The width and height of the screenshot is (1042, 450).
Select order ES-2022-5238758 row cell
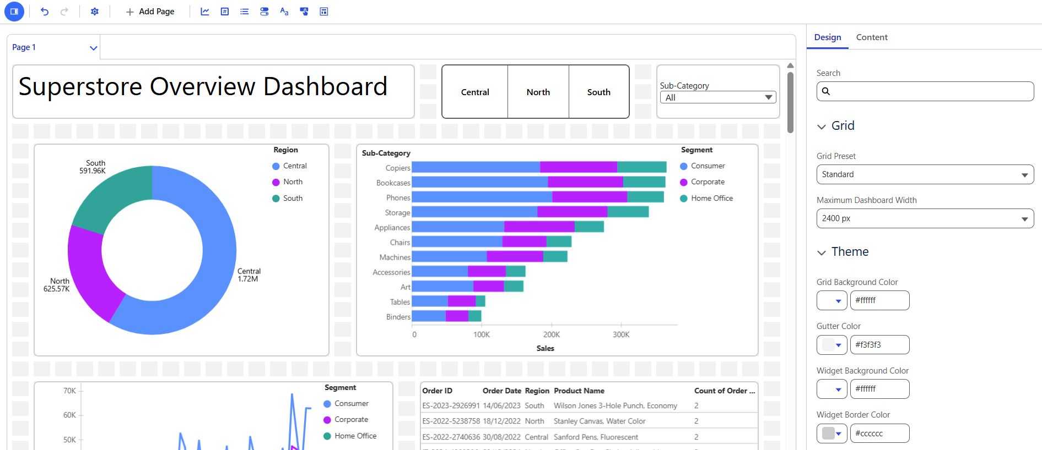[x=451, y=421]
